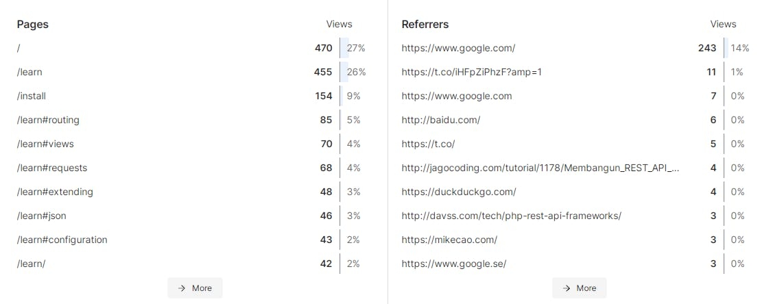
Task: Click the More button under Pages
Action: [195, 288]
